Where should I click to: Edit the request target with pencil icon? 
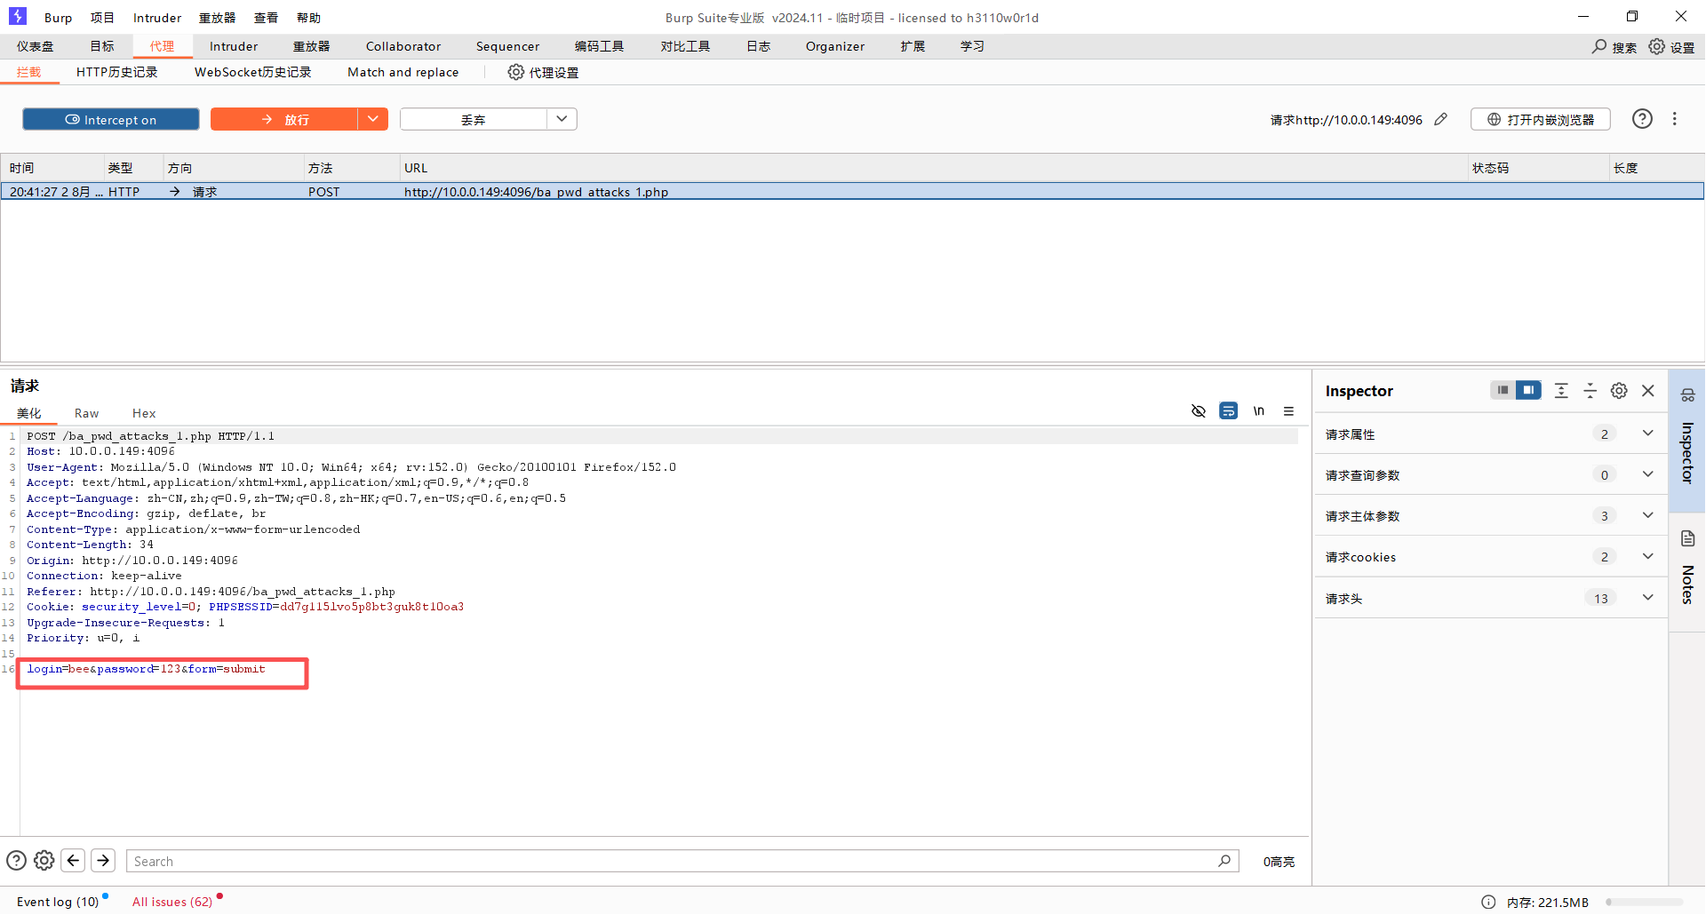point(1441,119)
